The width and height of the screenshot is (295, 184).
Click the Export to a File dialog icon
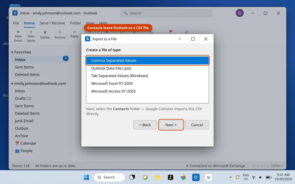88,39
